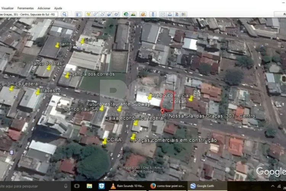Click the print icon in toolbar
Image resolution: width=286 pixels, height=191 pixels.
[169, 14]
